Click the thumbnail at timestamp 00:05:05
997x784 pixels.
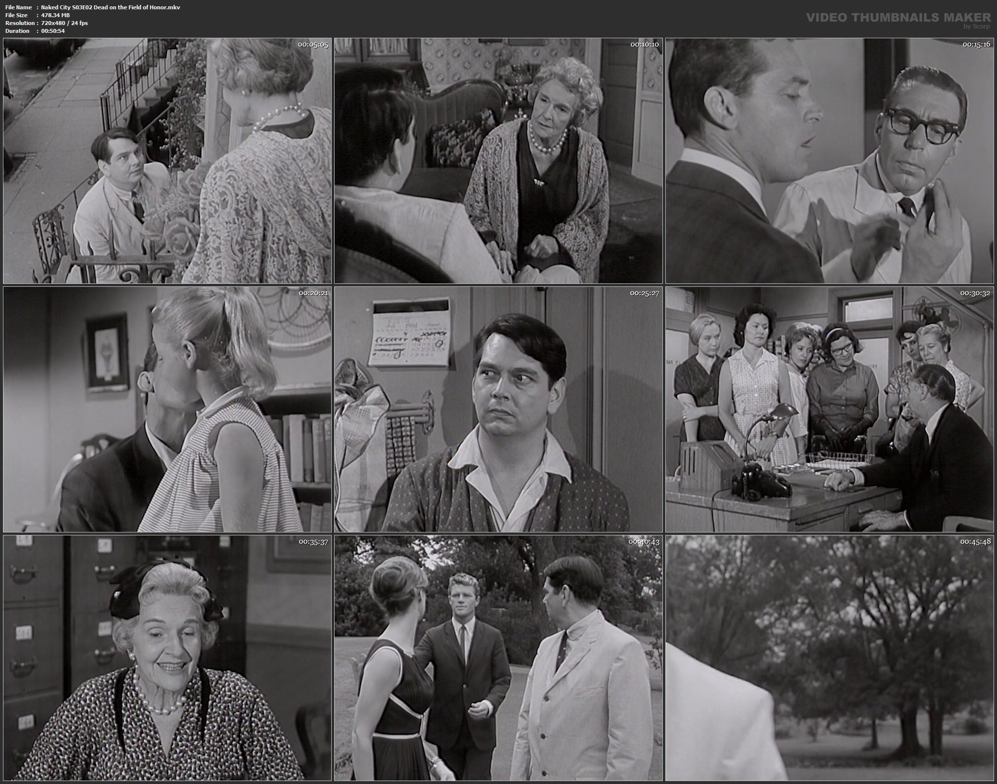point(167,161)
